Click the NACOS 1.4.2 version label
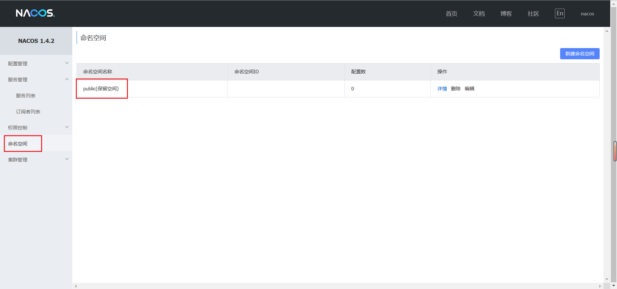The height and width of the screenshot is (289, 617). click(36, 41)
